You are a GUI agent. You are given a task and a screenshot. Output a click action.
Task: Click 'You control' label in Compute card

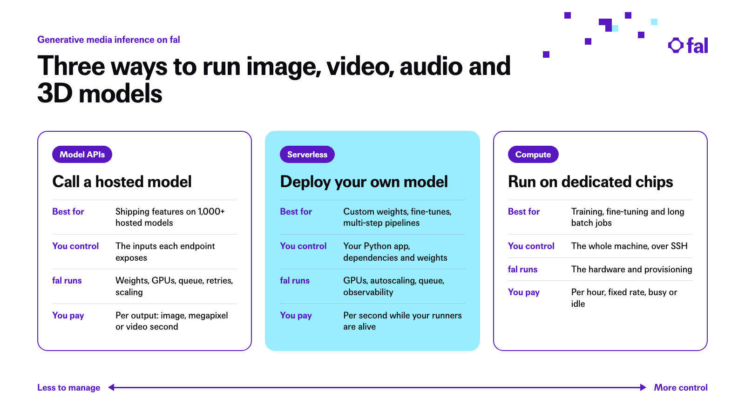(531, 246)
